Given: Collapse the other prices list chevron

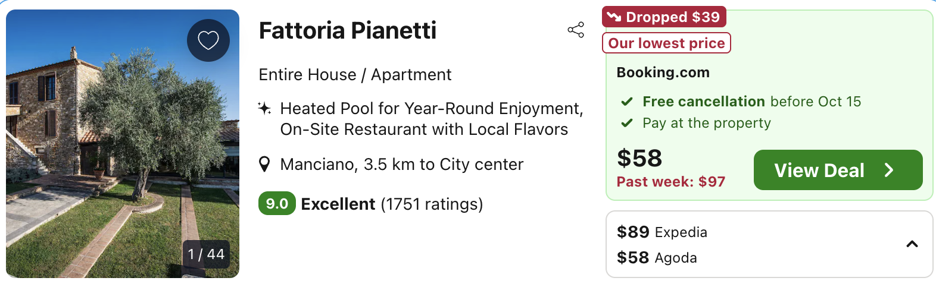Looking at the screenshot, I should point(912,244).
